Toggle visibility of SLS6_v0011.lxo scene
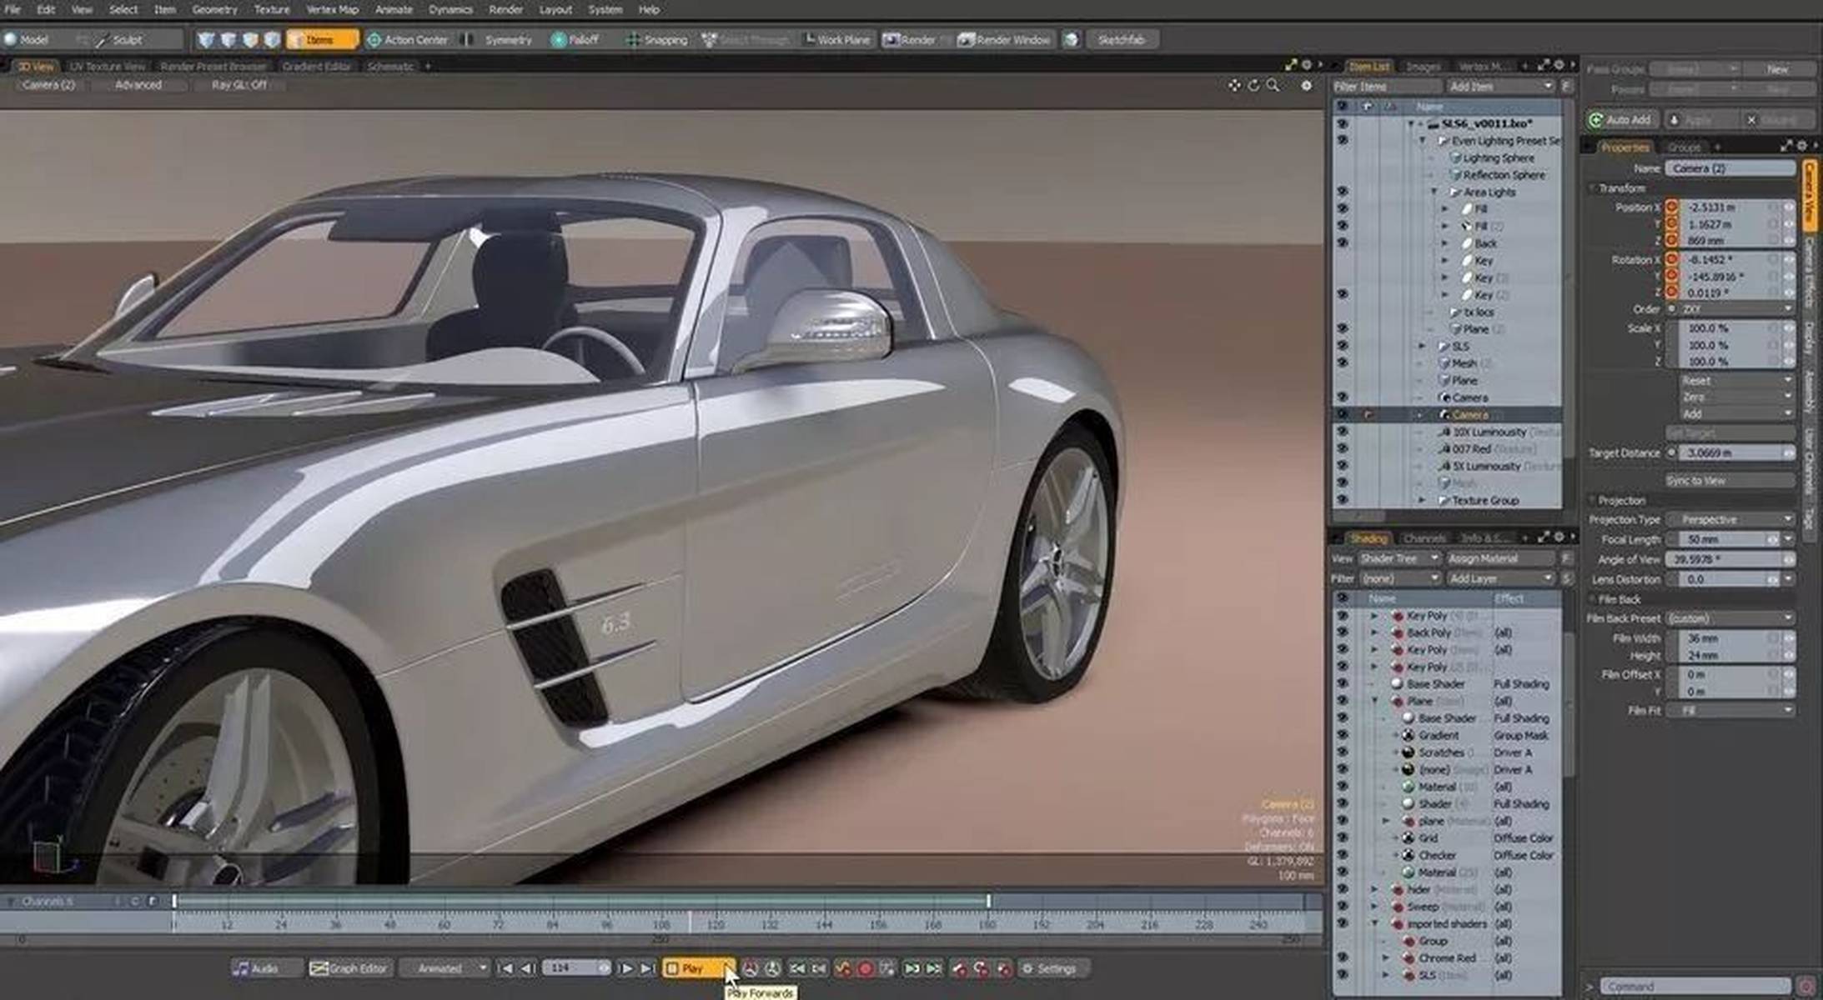Viewport: 1823px width, 1000px height. 1342,123
